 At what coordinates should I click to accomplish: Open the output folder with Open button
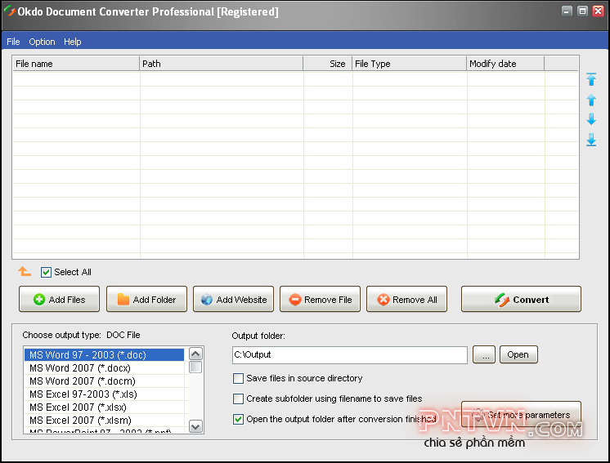pyautogui.click(x=518, y=354)
